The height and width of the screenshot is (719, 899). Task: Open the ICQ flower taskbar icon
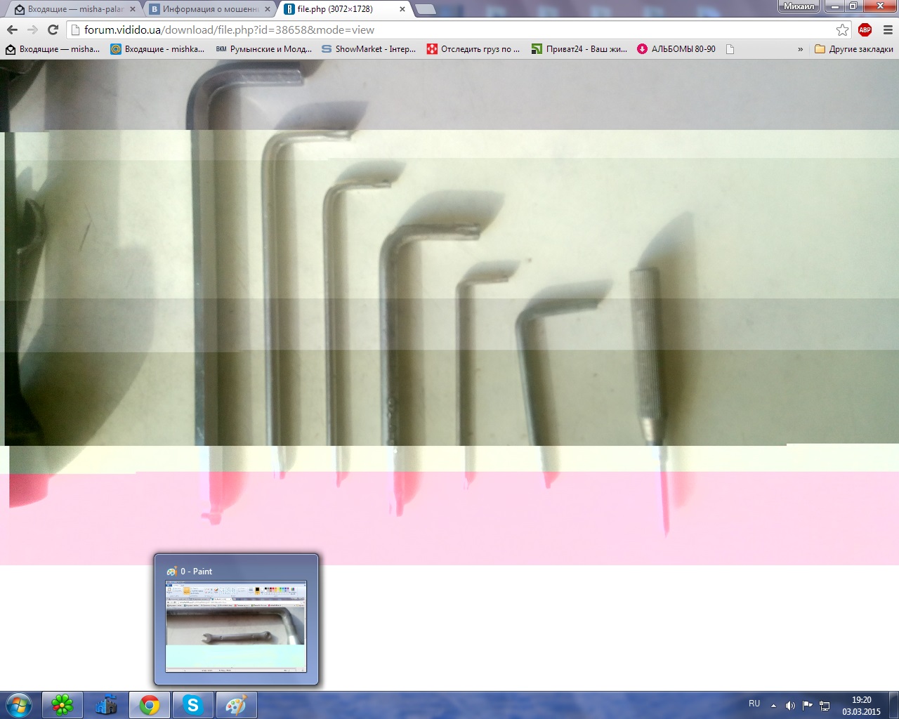point(63,705)
